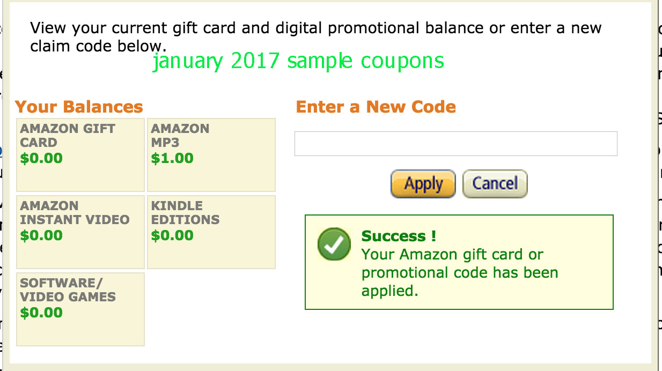Image resolution: width=662 pixels, height=371 pixels.
Task: Click the january 2017 sample coupons text
Action: (298, 62)
